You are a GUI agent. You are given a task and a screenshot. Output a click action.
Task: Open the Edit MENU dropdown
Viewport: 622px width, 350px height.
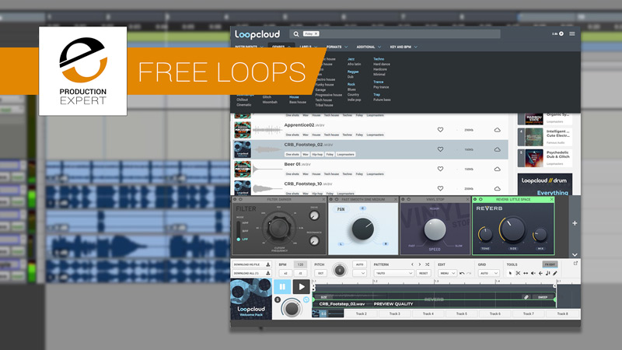coord(448,273)
